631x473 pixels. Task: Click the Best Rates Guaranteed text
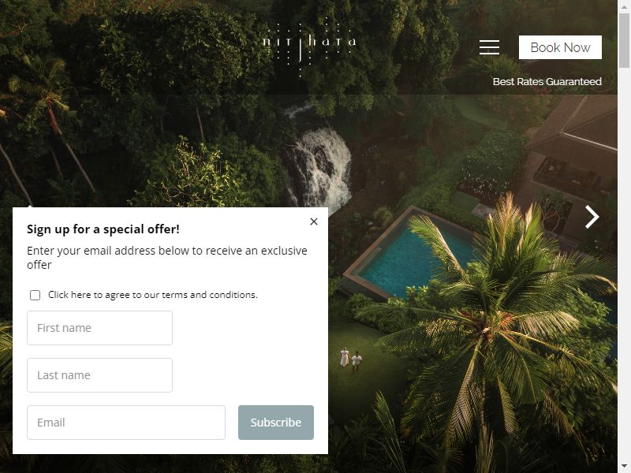click(x=547, y=82)
